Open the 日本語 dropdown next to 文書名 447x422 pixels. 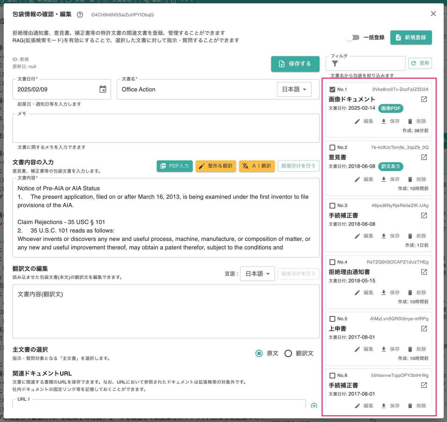click(x=294, y=89)
